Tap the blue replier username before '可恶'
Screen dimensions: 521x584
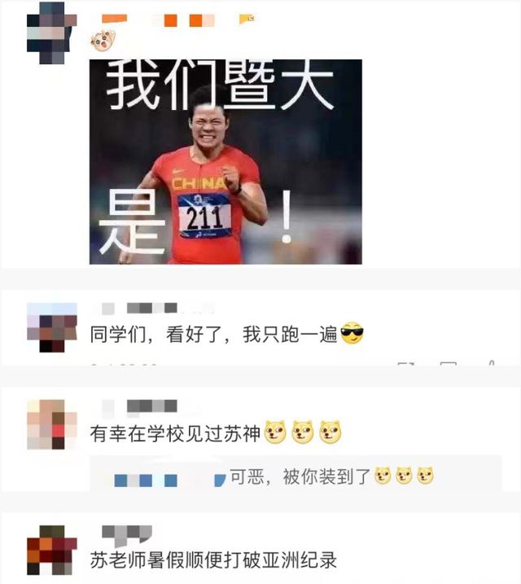(169, 480)
